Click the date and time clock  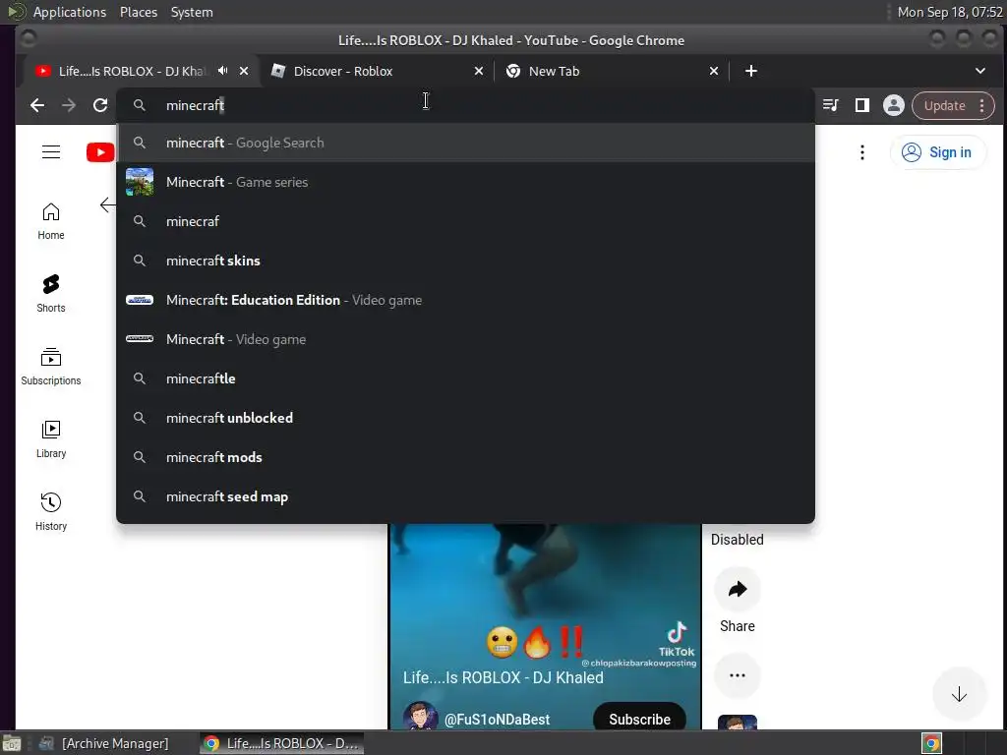pos(950,12)
